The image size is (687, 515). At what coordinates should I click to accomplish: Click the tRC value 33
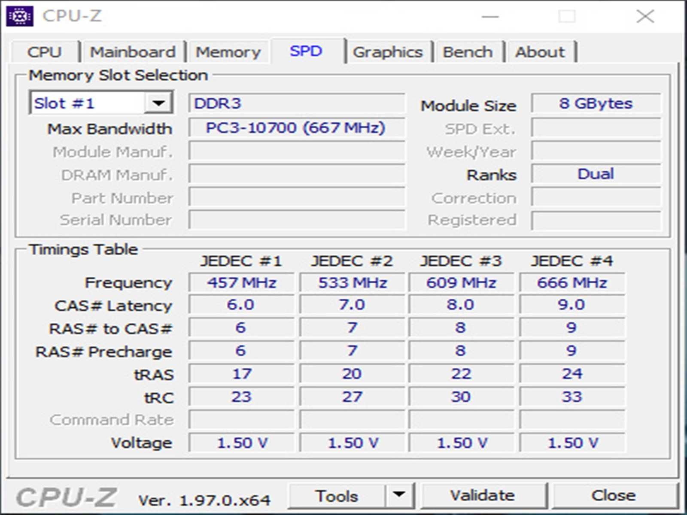coord(572,397)
